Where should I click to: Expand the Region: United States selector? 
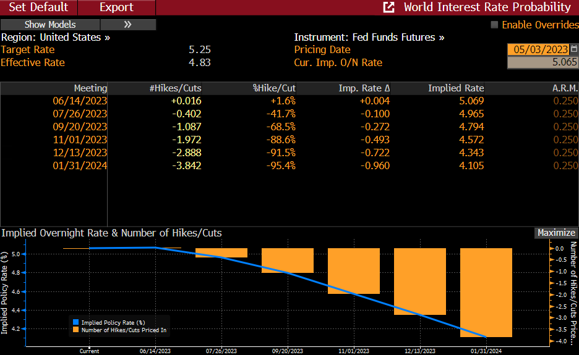coord(56,37)
